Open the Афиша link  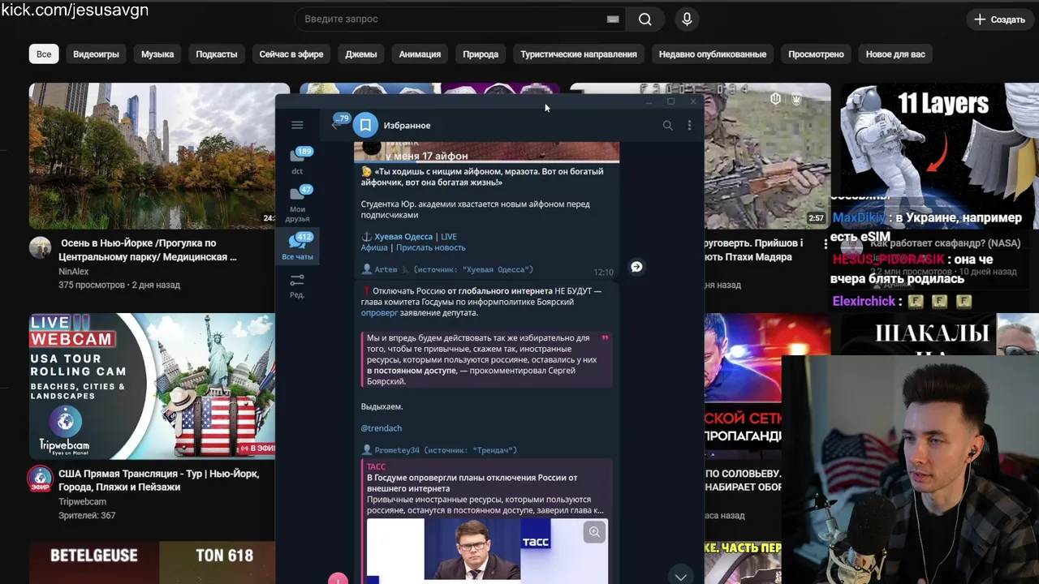374,247
